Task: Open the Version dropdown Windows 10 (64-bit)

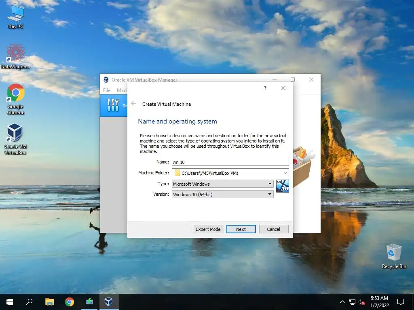Action: 223,194
